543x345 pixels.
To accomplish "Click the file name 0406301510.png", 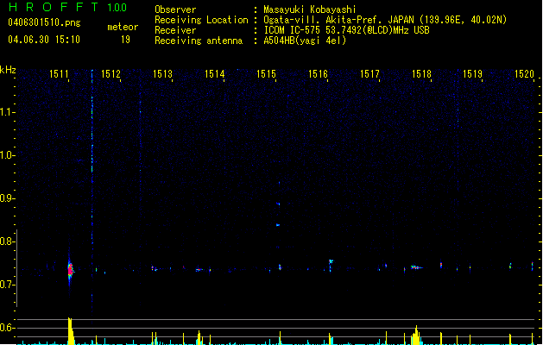I will click(44, 22).
